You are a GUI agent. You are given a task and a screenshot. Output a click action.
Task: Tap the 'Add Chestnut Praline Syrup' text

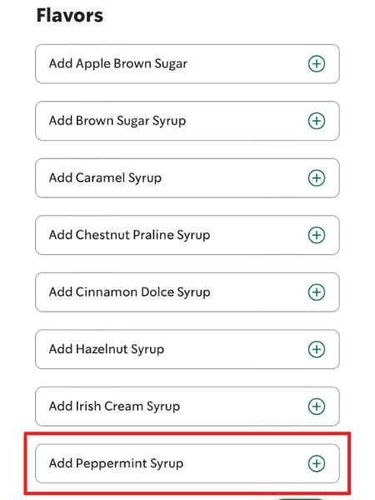[129, 235]
